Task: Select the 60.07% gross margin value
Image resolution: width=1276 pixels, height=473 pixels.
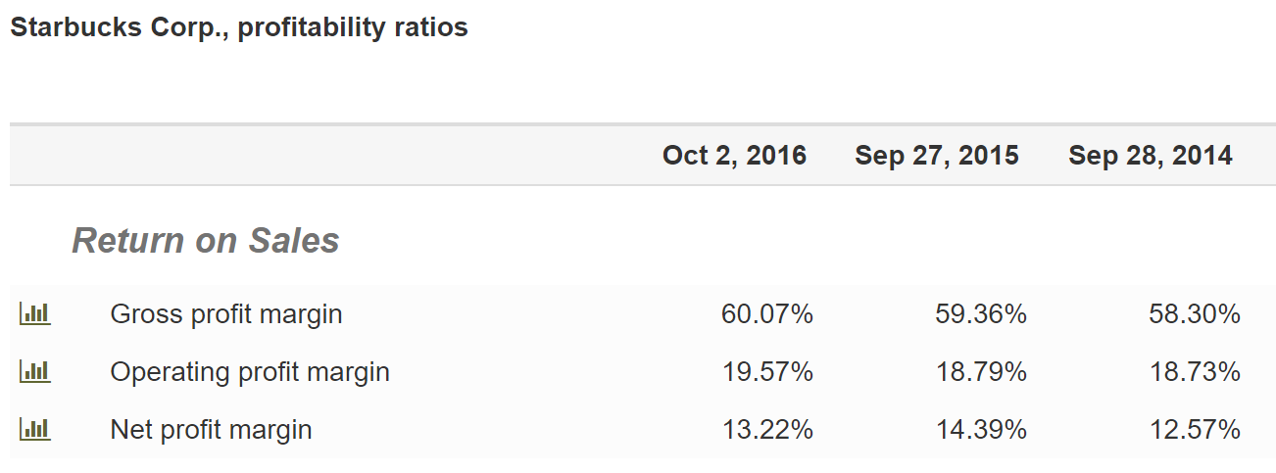Action: [767, 314]
